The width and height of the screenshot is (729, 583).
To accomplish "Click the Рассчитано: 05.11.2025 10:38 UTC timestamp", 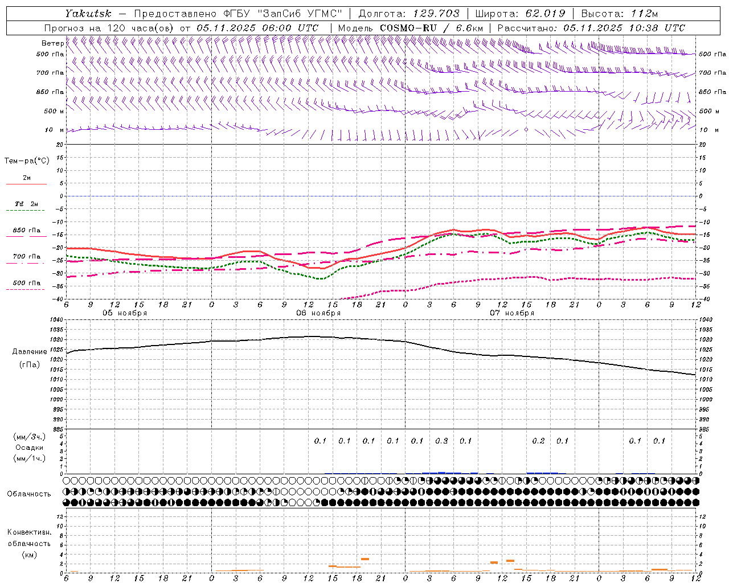I will tap(591, 28).
